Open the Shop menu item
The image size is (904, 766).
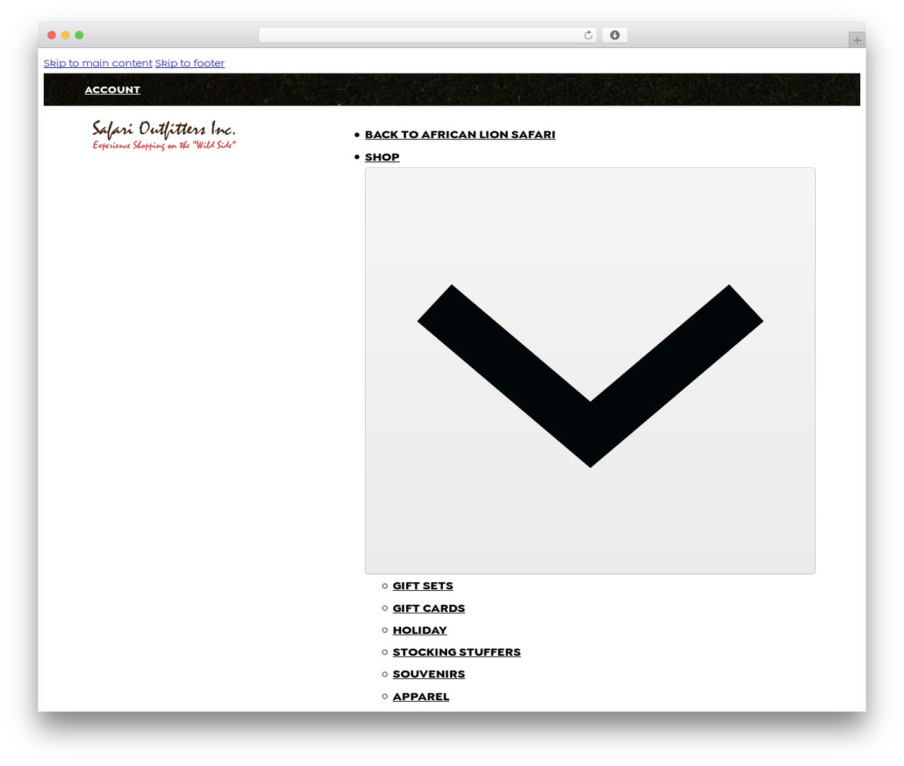[x=382, y=157]
